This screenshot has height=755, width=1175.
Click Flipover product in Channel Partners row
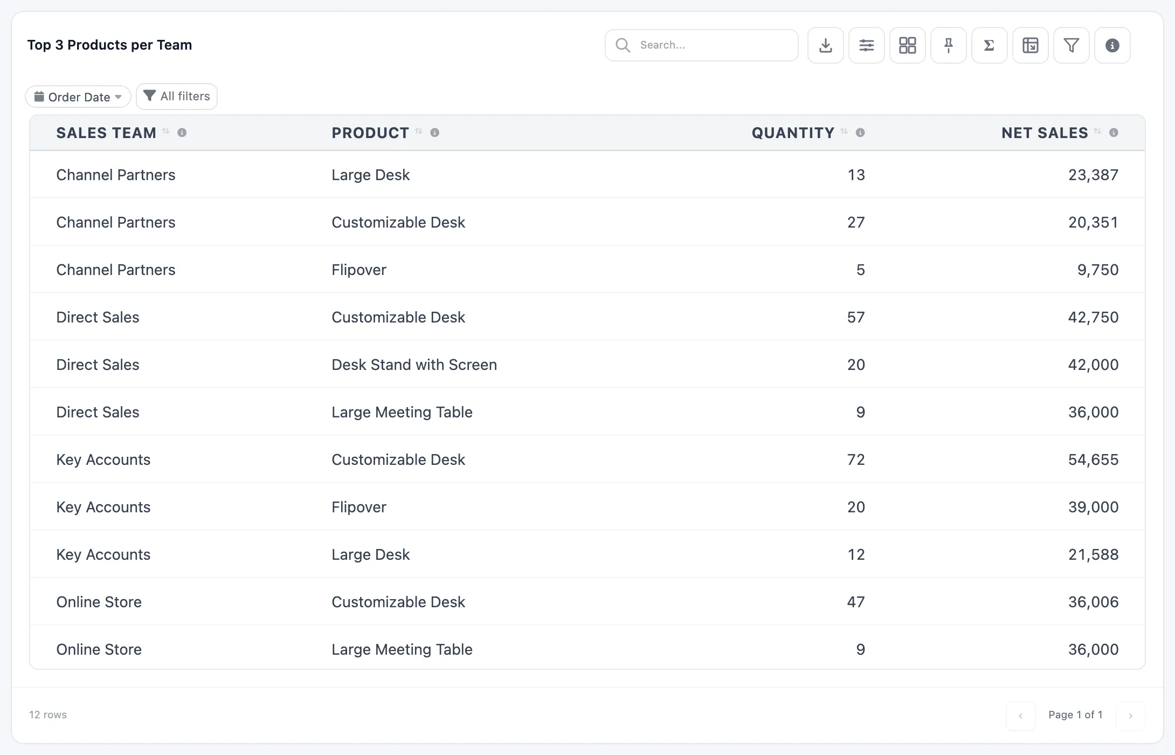pyautogui.click(x=359, y=270)
